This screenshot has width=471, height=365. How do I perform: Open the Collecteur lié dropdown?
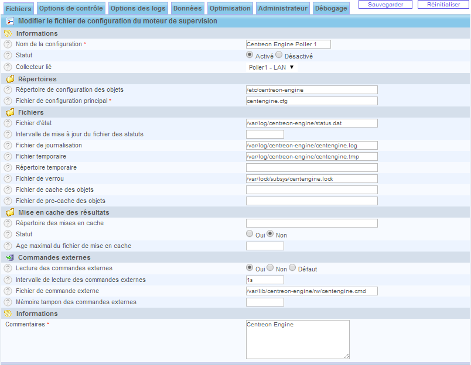tap(272, 67)
